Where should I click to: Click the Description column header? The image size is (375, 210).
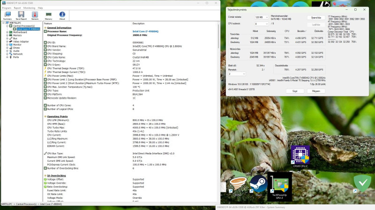(138, 23)
